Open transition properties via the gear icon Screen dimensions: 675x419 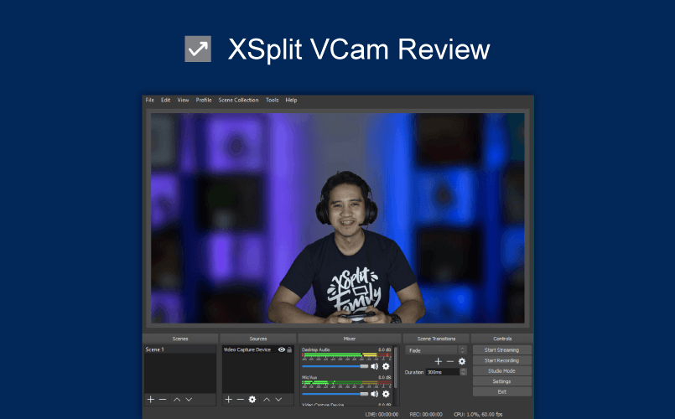[462, 362]
